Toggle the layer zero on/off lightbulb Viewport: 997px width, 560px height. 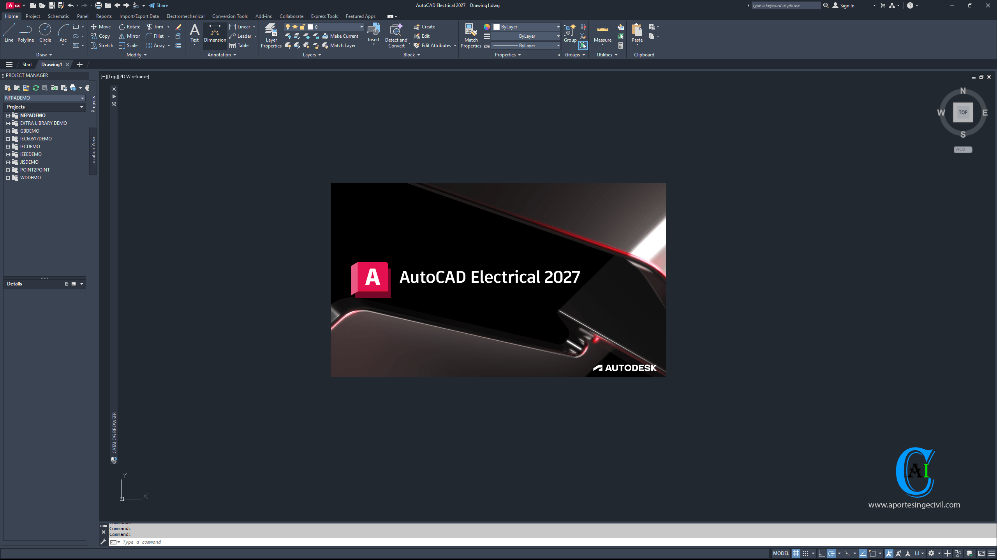click(x=288, y=27)
